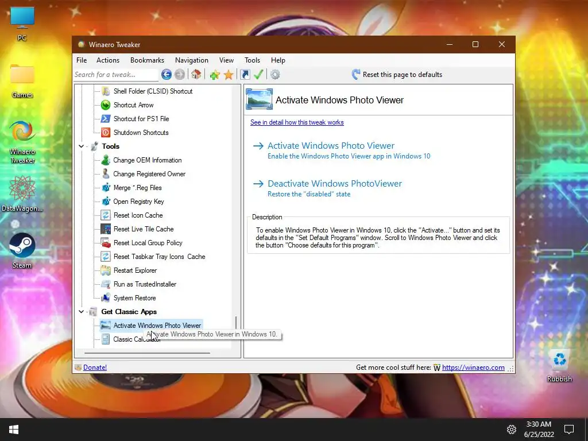
Task: Select the DataWagon desktop icon
Action: (22, 194)
